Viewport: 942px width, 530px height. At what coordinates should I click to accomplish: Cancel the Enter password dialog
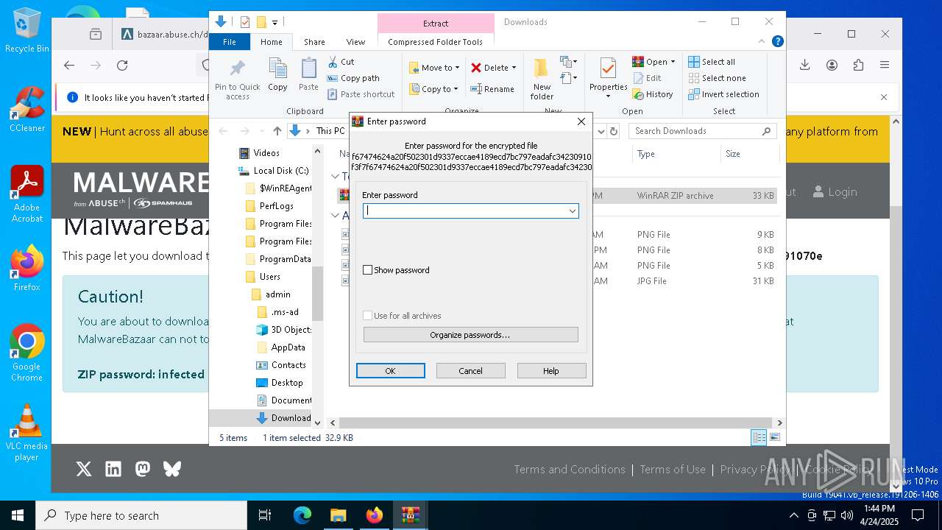point(470,371)
